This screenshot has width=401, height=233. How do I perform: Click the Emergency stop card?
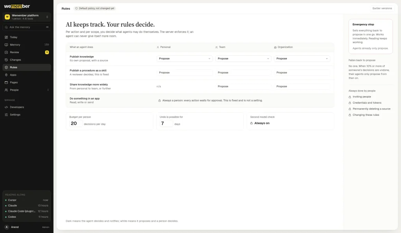point(370,36)
